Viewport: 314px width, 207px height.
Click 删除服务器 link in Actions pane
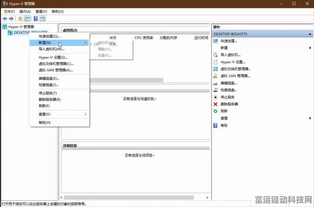tap(229, 104)
